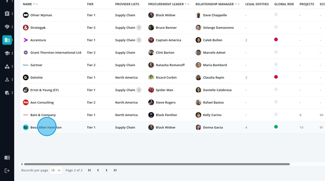Sort by Procurement Leader column arrows
The image size is (325, 181).
[187, 4]
